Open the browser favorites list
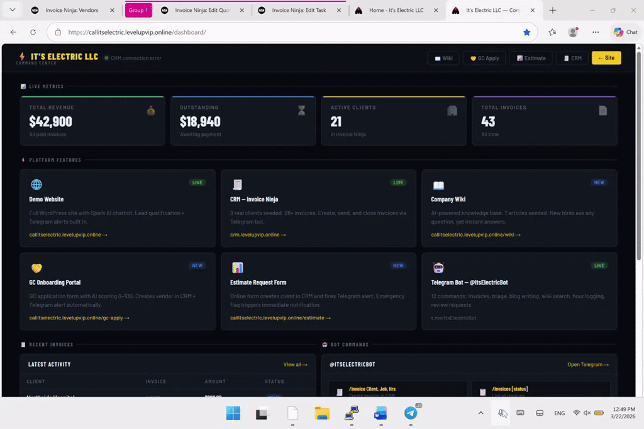Image resolution: width=644 pixels, height=429 pixels. (552, 32)
